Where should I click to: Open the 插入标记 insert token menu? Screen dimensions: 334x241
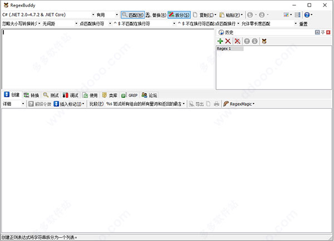click(x=69, y=104)
